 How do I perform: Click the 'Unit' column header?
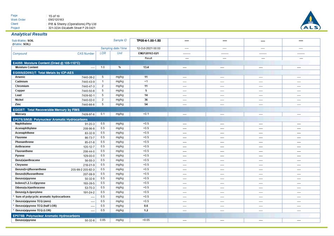click(x=119, y=53)
